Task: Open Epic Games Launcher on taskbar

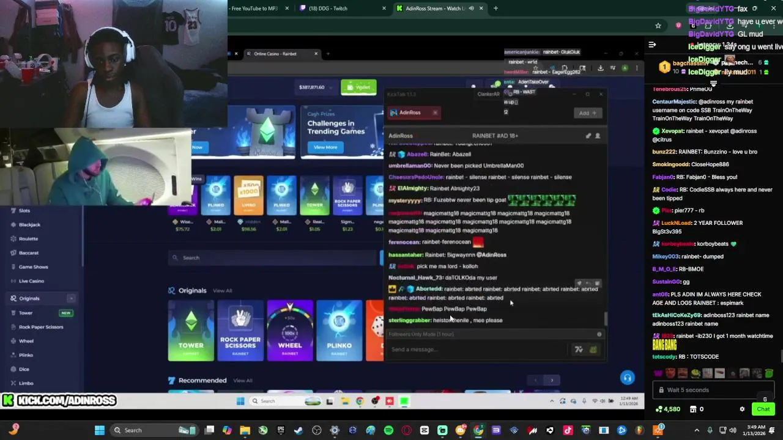Action: point(281,430)
